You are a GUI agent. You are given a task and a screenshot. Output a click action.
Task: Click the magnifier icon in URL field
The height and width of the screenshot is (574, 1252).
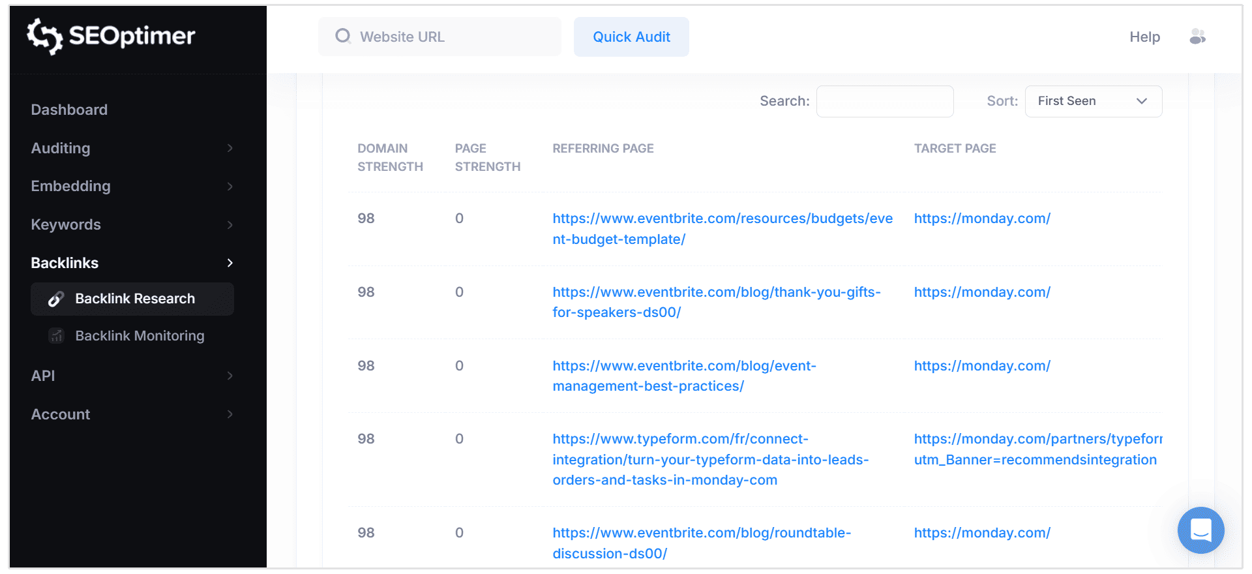tap(343, 37)
